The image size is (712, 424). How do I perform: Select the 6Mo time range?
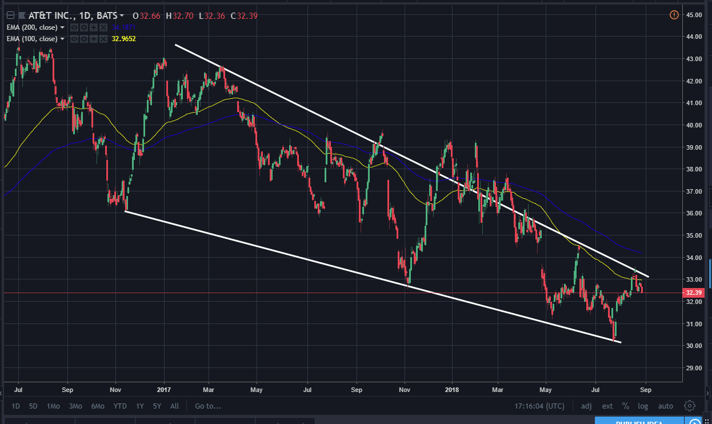(97, 406)
